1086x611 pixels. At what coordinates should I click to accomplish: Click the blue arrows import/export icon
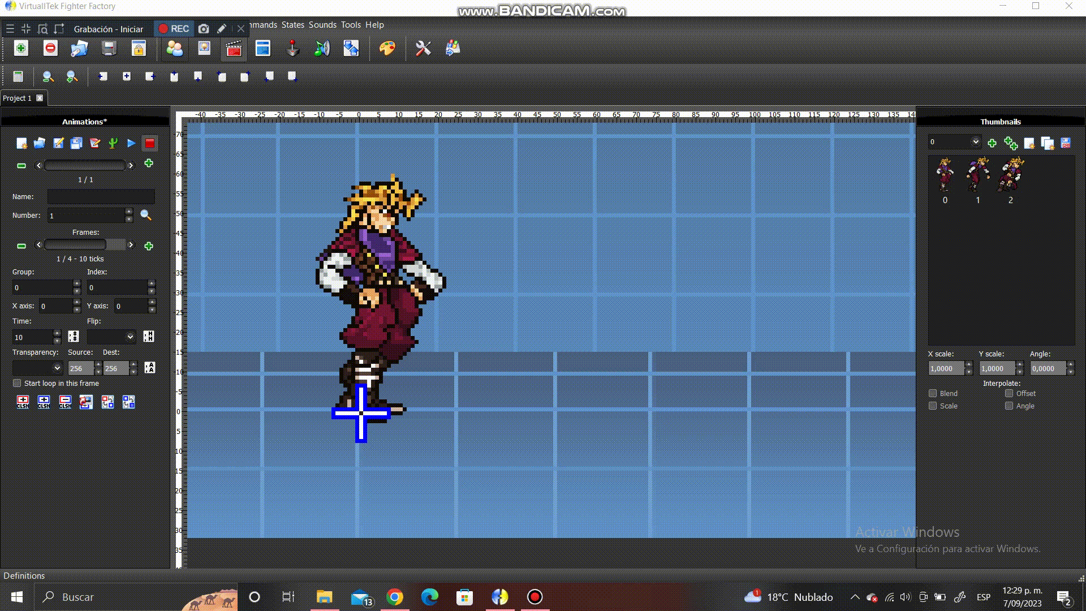coord(351,49)
